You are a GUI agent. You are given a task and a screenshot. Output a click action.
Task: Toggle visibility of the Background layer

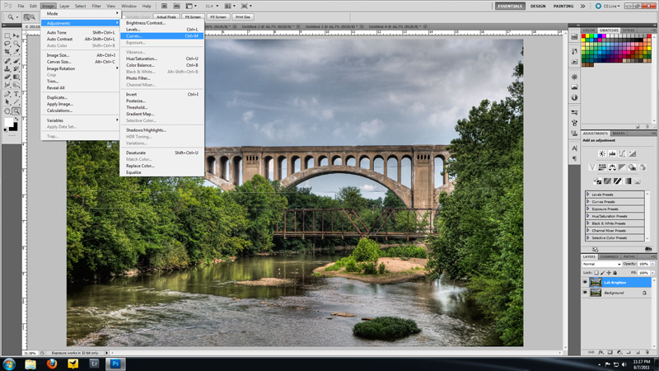(x=585, y=293)
